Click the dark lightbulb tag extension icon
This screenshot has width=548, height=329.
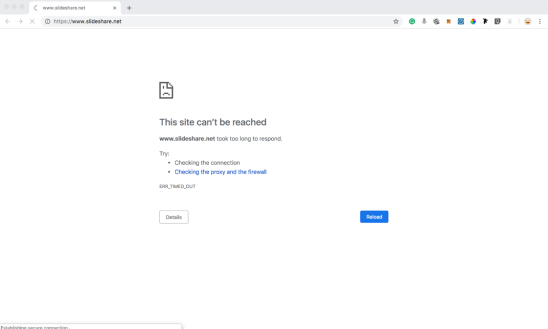497,21
